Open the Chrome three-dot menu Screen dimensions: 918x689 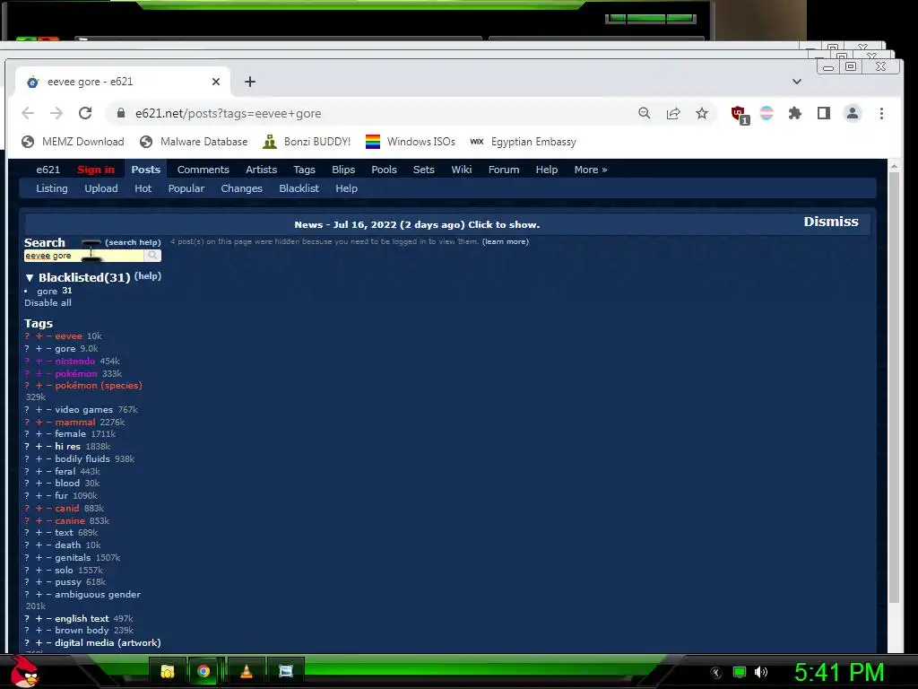(x=881, y=113)
